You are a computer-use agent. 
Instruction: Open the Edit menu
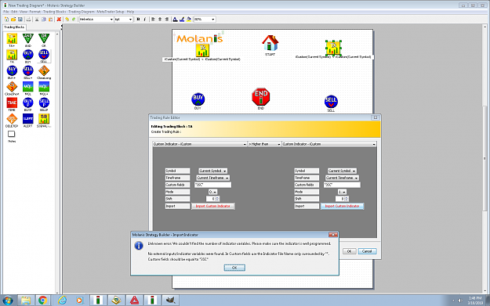click(x=14, y=12)
